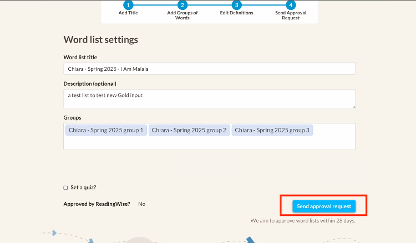Image resolution: width=416 pixels, height=243 pixels.
Task: Switch to the Edit Definitions step label
Action: (237, 13)
